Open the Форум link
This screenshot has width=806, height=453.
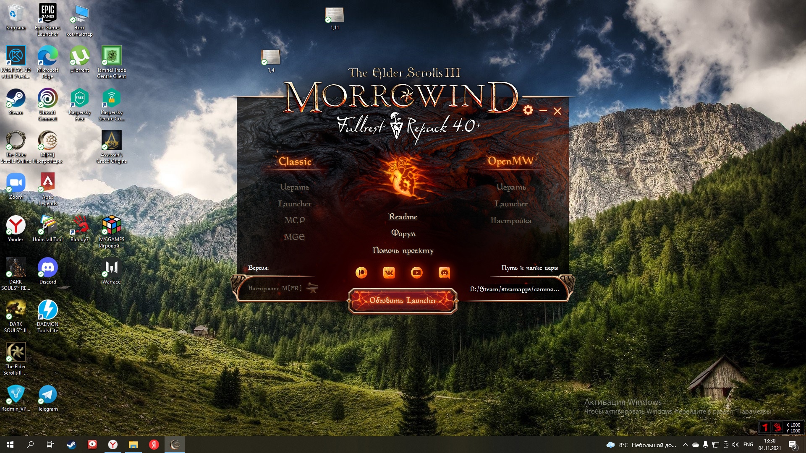[x=403, y=234]
